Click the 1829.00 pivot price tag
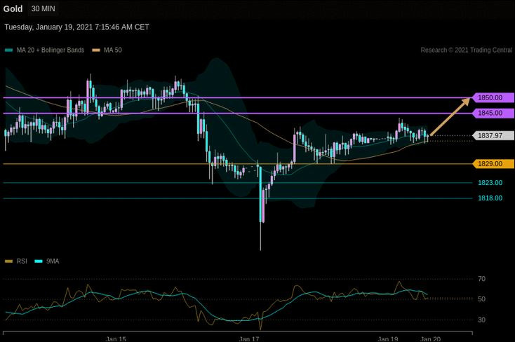 click(x=493, y=164)
